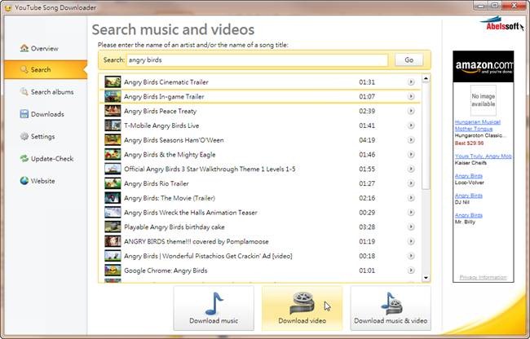530x339 pixels.
Task: Click the Download video button
Action: 303,308
